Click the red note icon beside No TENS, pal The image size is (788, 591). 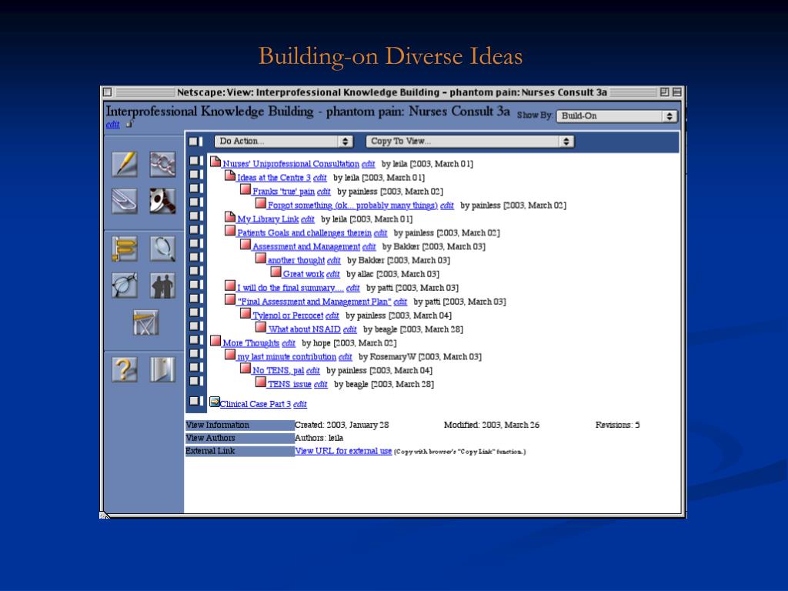pos(245,369)
